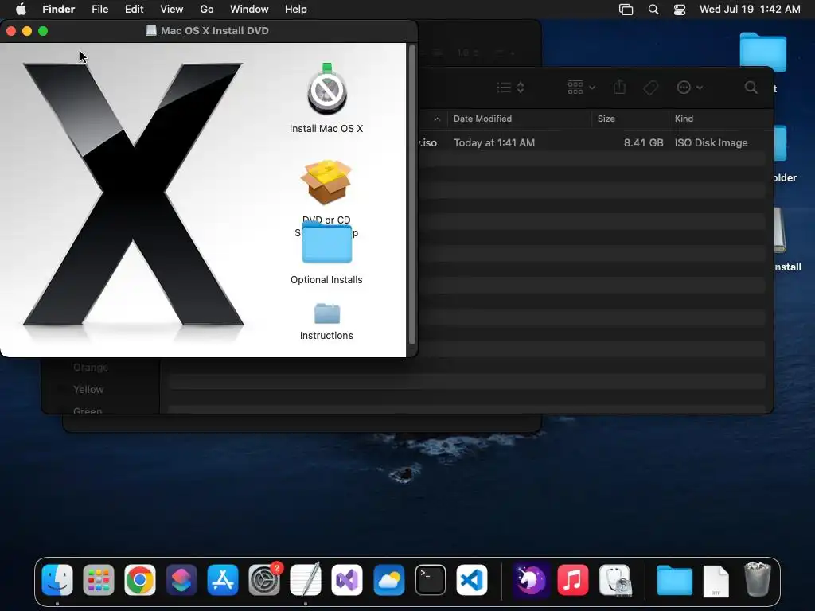Open the View menu
This screenshot has height=611, width=815.
tap(172, 10)
